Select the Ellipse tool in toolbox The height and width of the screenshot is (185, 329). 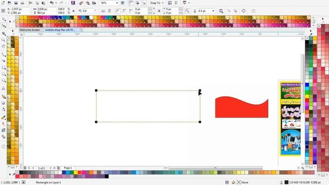pos(4,74)
